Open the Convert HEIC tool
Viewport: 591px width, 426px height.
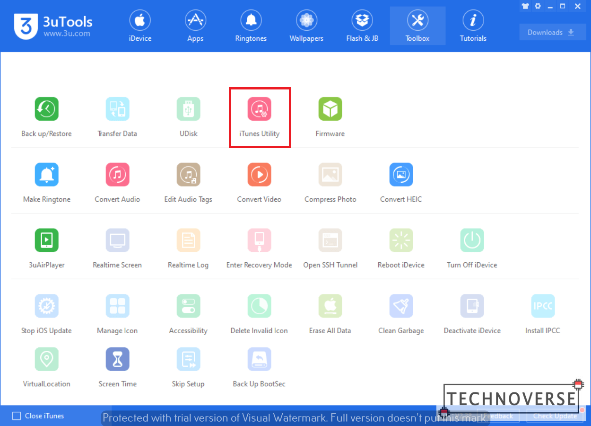401,183
